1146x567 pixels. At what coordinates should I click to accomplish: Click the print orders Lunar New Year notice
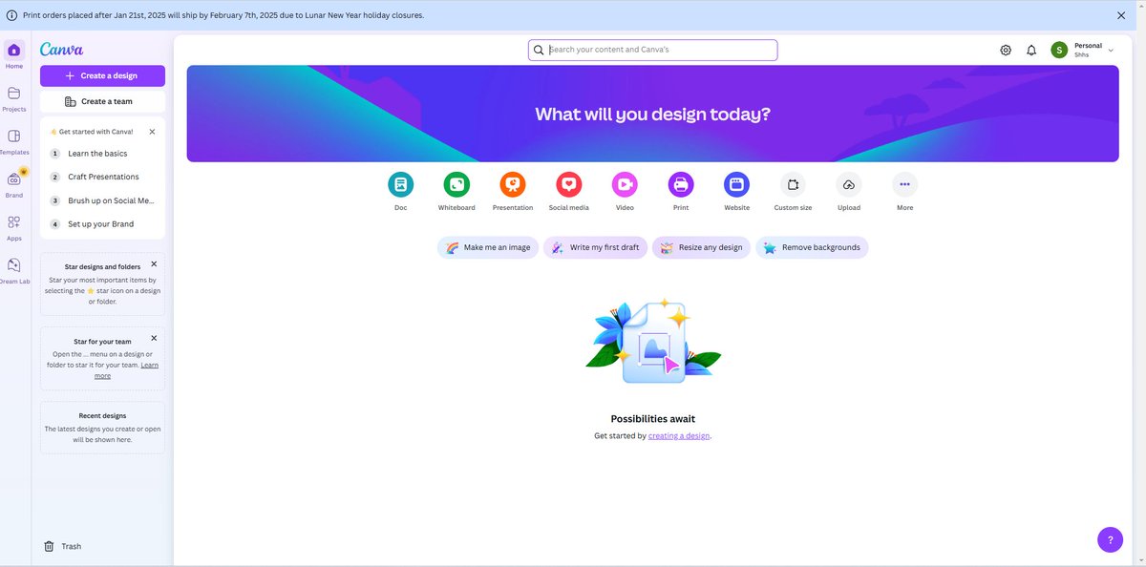[x=223, y=15]
